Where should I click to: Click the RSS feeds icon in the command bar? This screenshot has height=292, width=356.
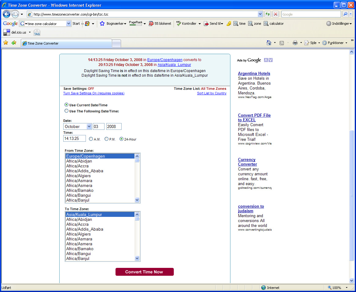(x=282, y=43)
